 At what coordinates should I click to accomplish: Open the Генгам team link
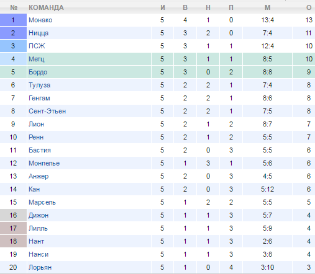point(39,98)
